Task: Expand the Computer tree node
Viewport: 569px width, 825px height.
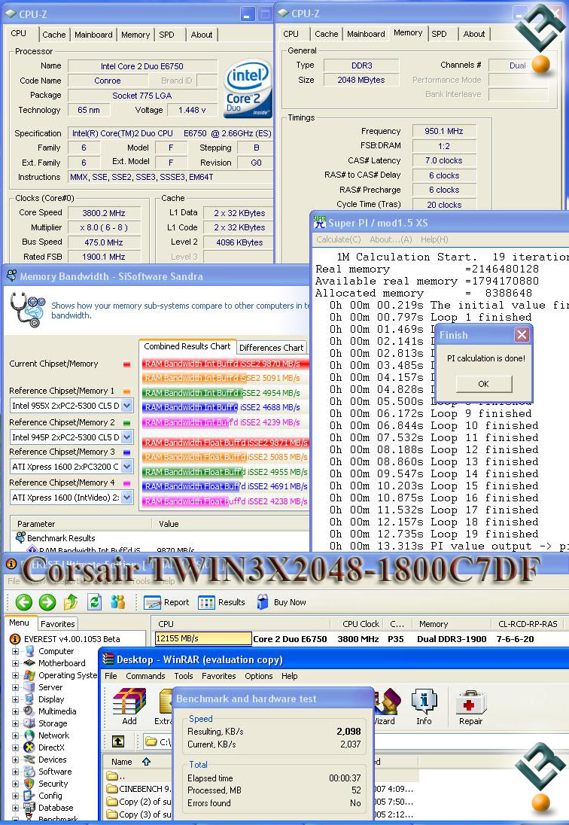Action: (15, 651)
